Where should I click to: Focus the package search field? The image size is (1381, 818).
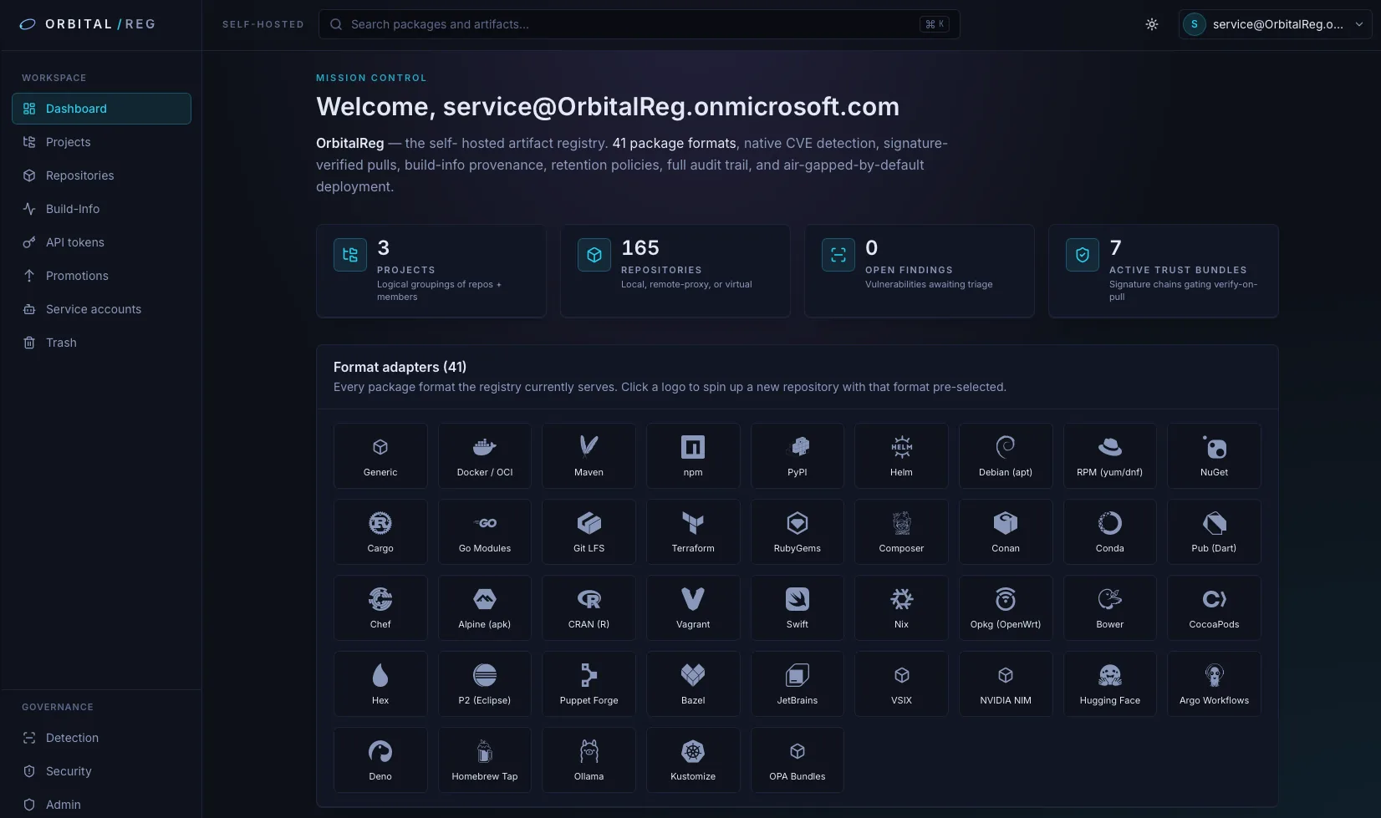tap(639, 24)
